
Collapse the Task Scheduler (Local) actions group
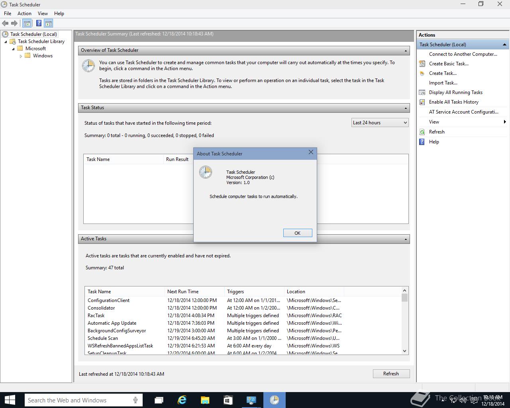click(504, 45)
